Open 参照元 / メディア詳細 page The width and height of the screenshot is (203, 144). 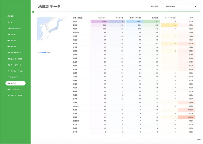[15, 59]
